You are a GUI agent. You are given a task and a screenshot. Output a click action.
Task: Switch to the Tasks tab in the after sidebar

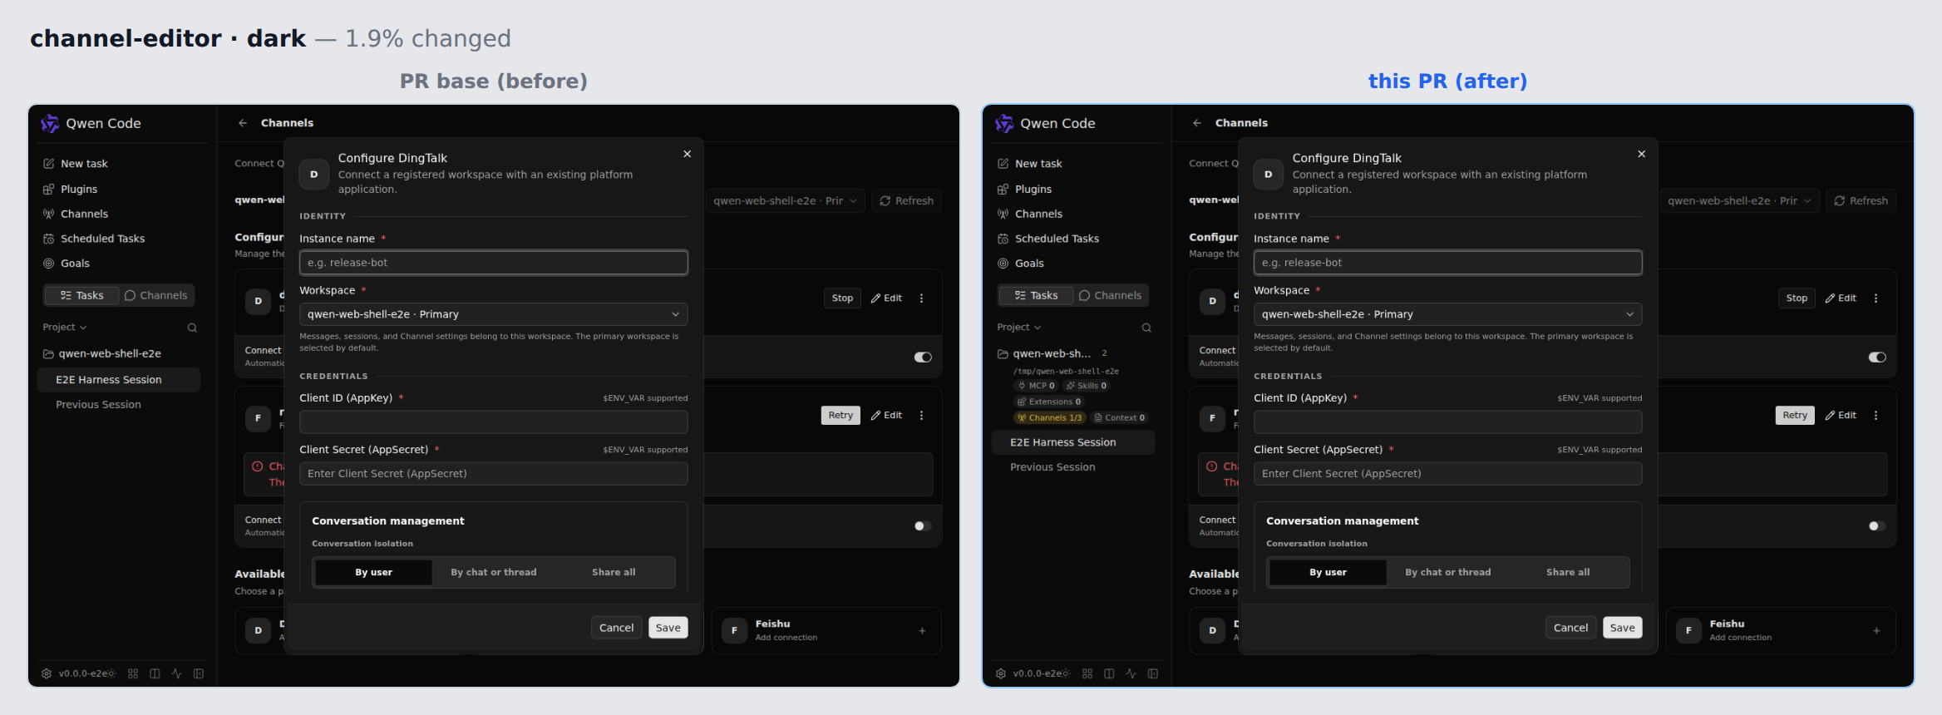point(1036,296)
